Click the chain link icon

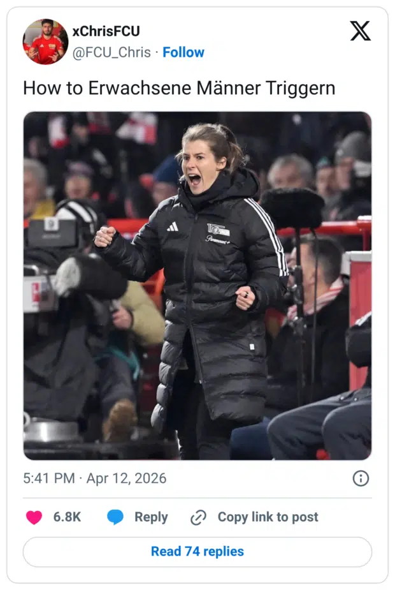pyautogui.click(x=198, y=517)
